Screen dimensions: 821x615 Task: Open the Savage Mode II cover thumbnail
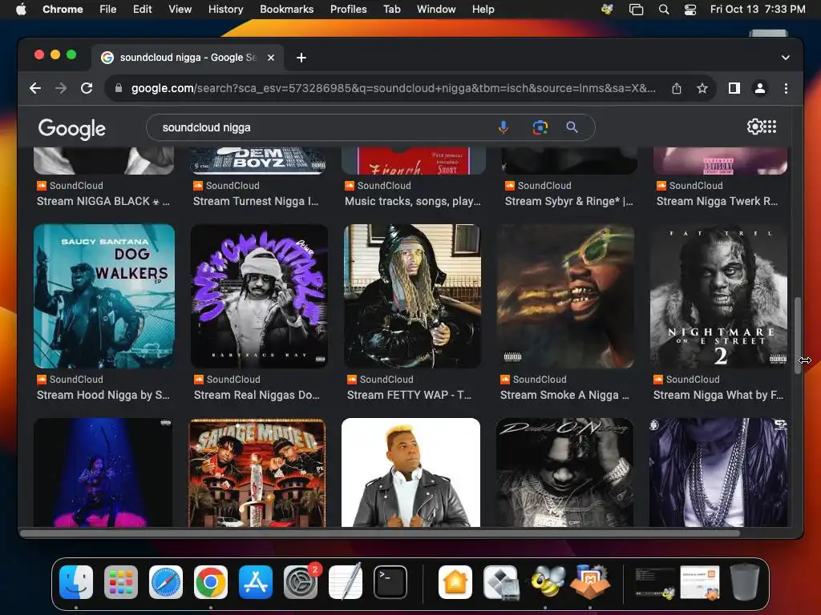coord(257,472)
